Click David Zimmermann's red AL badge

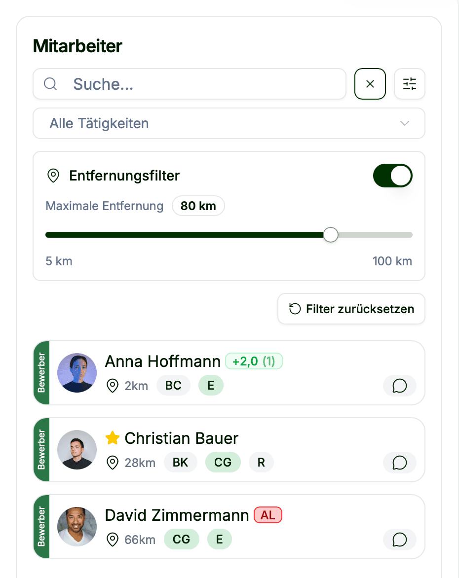pos(268,515)
